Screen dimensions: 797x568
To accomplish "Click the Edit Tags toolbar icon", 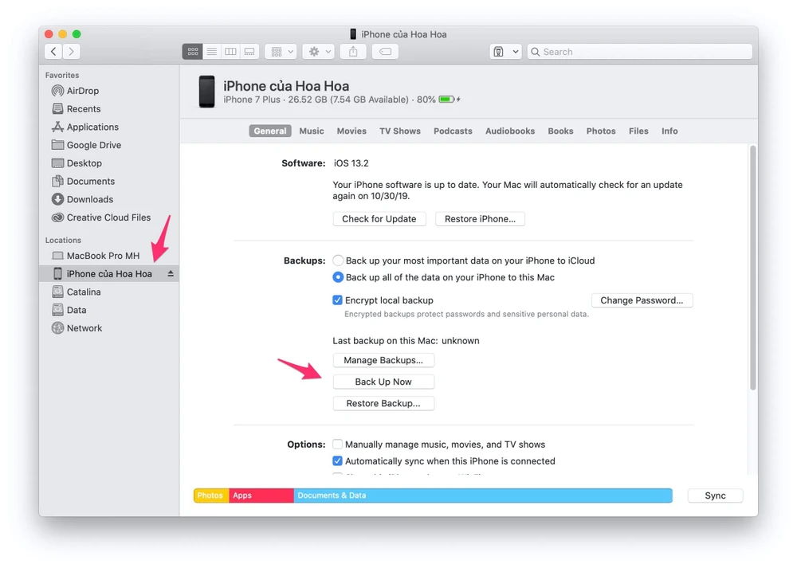I will (x=384, y=52).
